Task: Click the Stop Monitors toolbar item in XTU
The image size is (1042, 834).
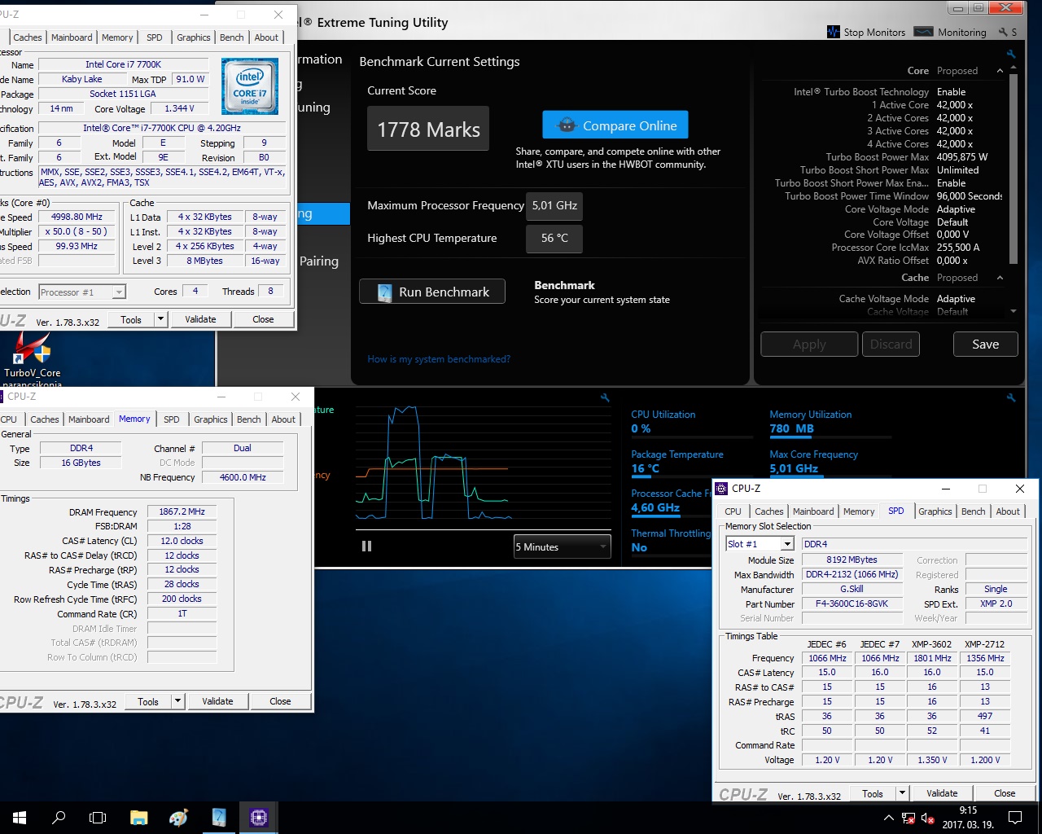Action: coord(866,32)
